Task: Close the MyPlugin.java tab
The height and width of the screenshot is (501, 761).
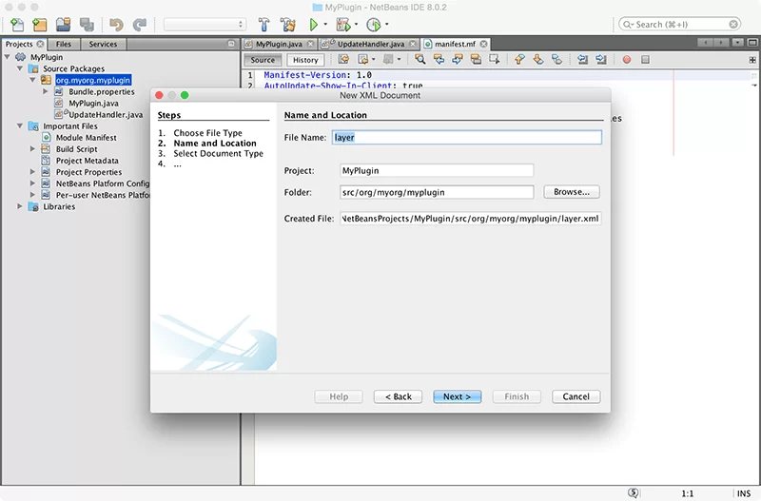Action: pos(311,44)
